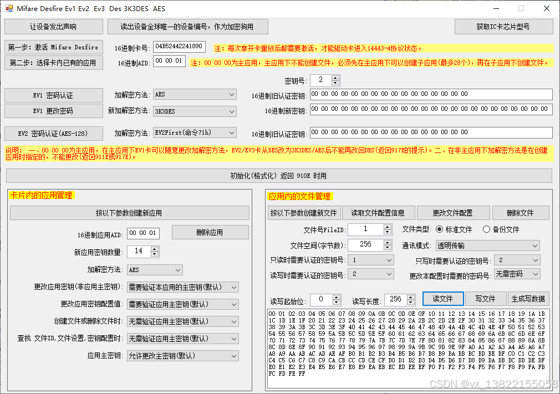Focus the 读写长度 256 number field
The image size is (560, 394).
click(396, 299)
